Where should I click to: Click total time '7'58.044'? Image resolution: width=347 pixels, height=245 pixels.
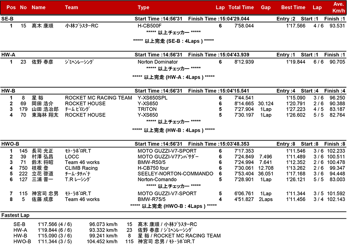click(x=244, y=26)
